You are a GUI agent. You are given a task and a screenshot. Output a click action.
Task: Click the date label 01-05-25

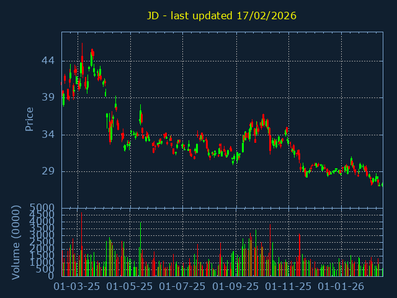pyautogui.click(x=130, y=287)
